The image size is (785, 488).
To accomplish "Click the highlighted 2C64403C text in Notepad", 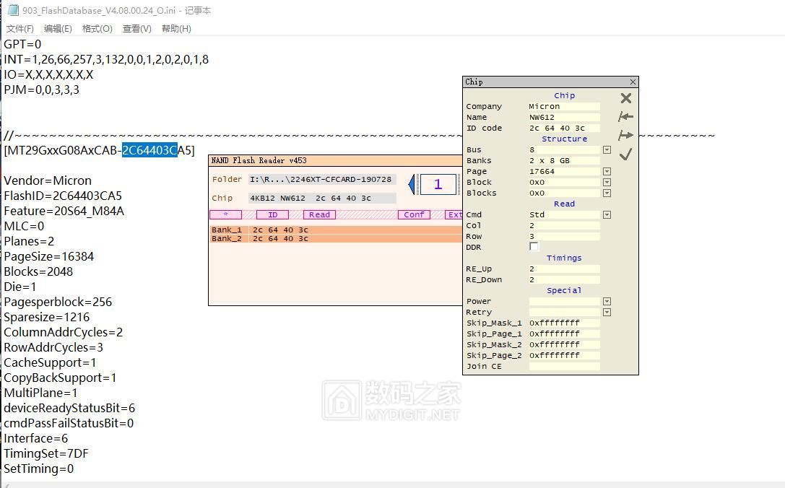I will coord(149,150).
